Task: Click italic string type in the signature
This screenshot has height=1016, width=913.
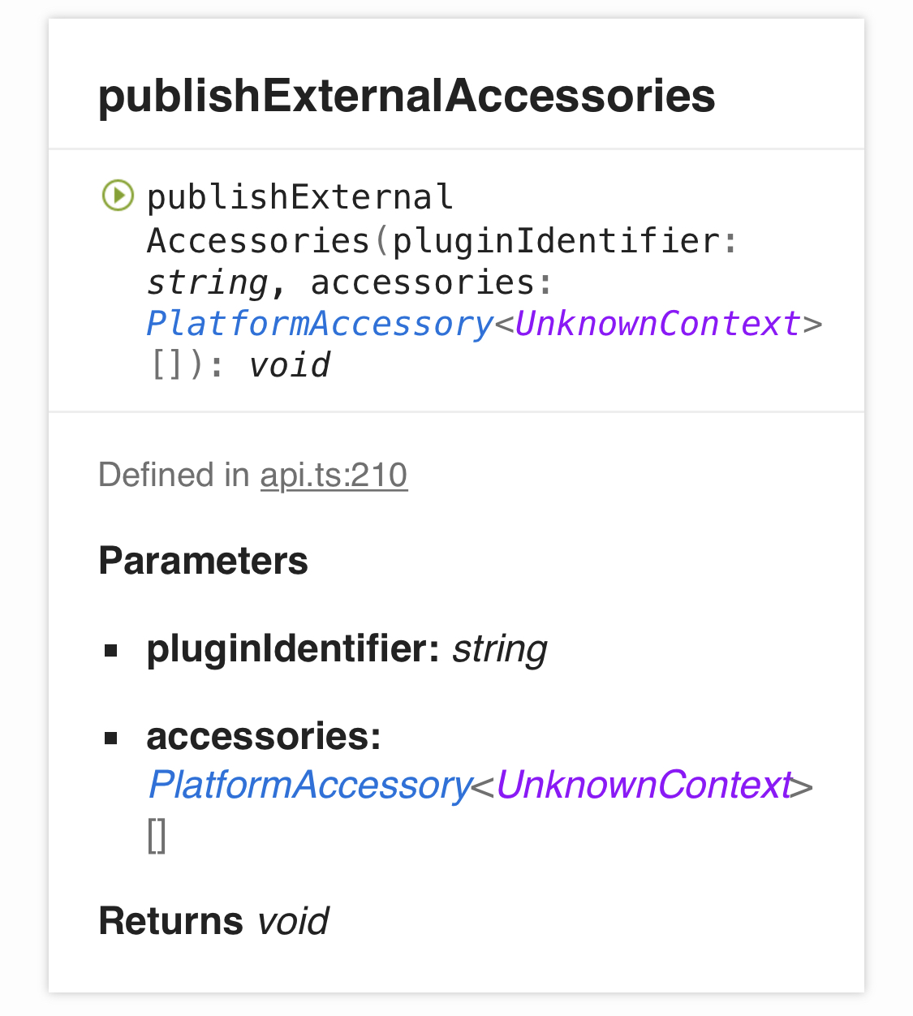Action: tap(208, 282)
